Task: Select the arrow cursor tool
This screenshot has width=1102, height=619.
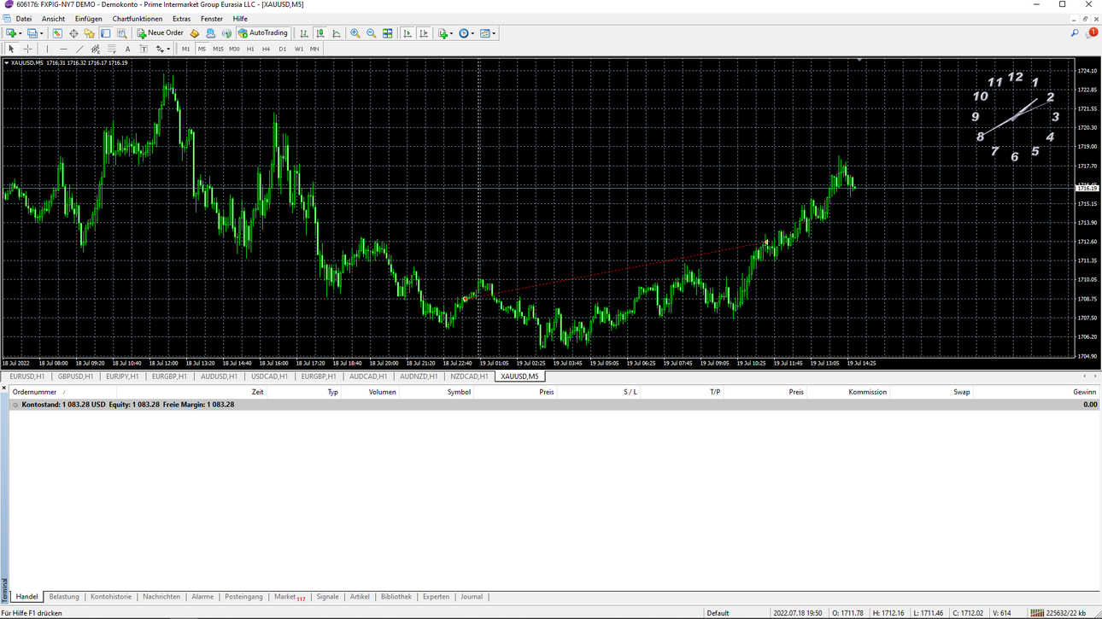Action: coord(11,49)
